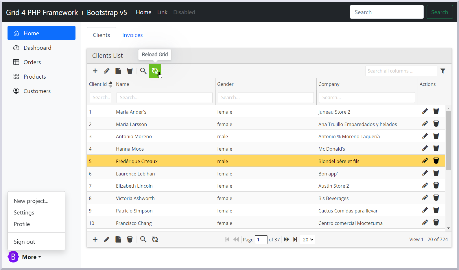The height and width of the screenshot is (270, 459).
Task: Click the filter funnel icon
Action: click(x=443, y=71)
